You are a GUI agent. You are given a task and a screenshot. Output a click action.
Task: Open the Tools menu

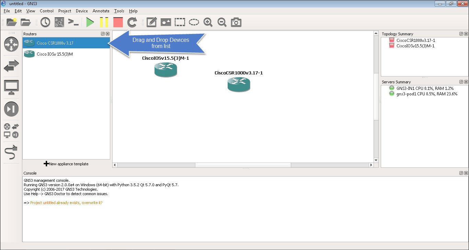[119, 11]
